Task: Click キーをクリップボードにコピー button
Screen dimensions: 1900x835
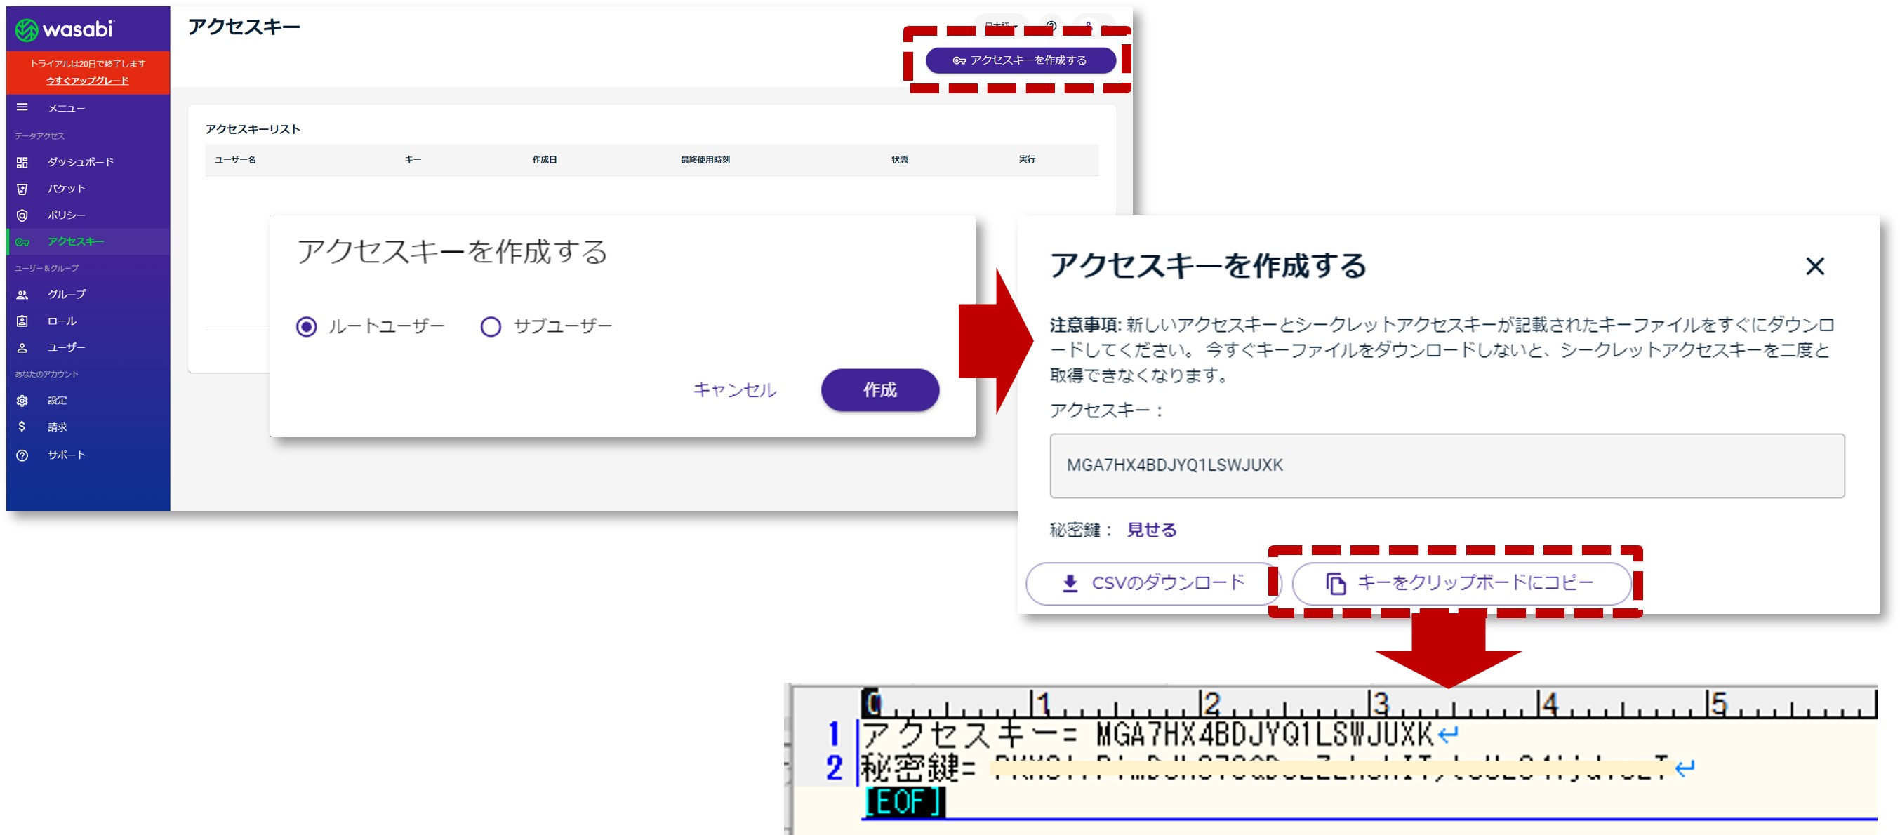Action: (x=1461, y=584)
